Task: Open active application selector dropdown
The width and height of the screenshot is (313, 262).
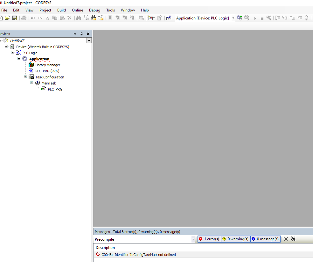Action: click(x=233, y=18)
